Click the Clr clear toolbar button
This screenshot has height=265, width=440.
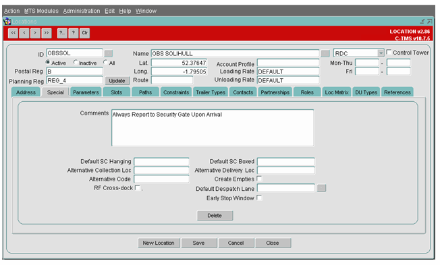pyautogui.click(x=85, y=33)
